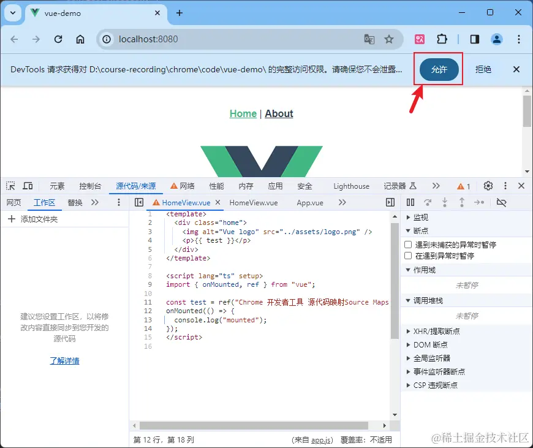Activate the inspect element picker

[x=10, y=186]
